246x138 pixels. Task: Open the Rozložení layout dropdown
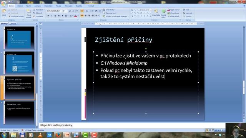[38, 10]
